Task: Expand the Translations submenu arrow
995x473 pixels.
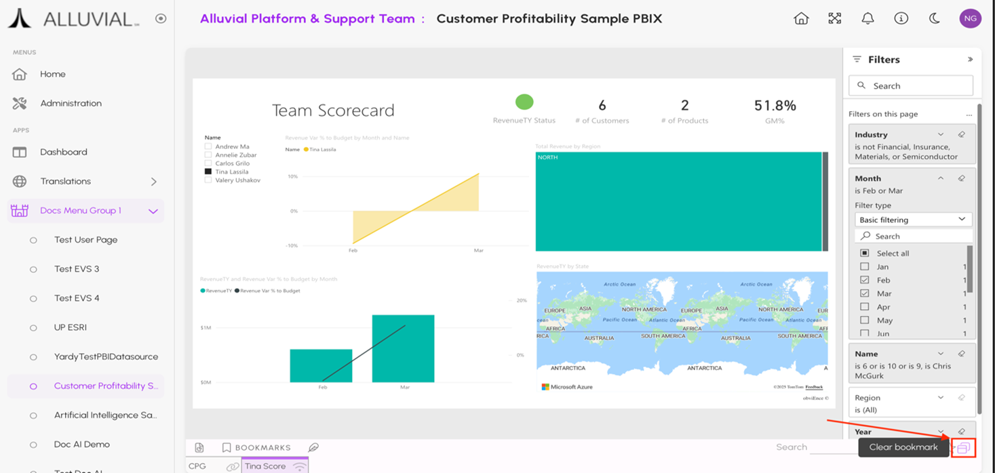Action: pos(153,182)
